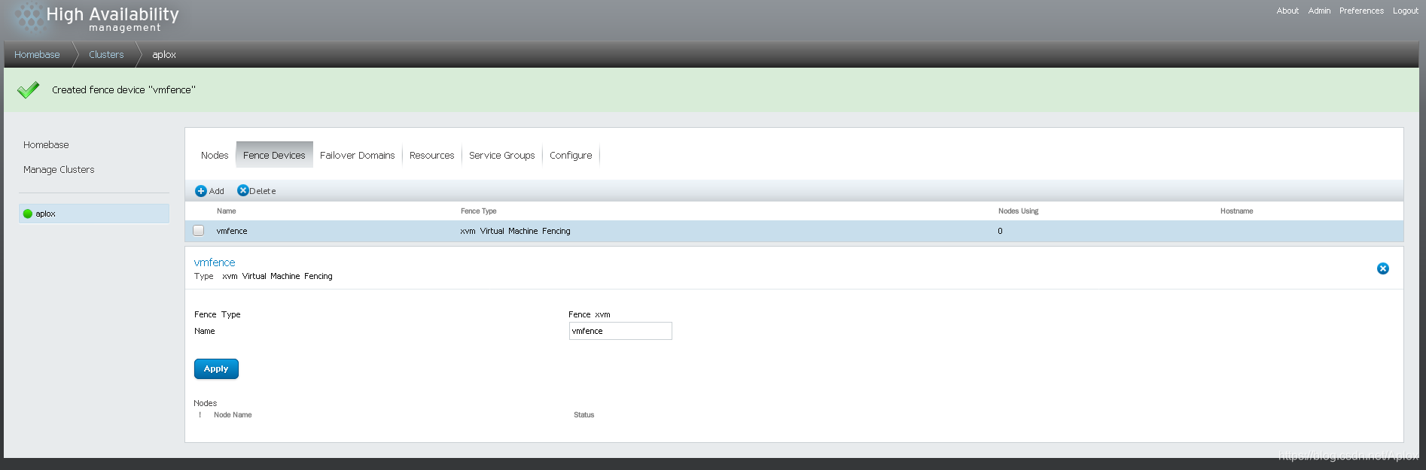This screenshot has height=470, width=1426.
Task: Go to Homebase in the breadcrumb
Action: pyautogui.click(x=37, y=55)
